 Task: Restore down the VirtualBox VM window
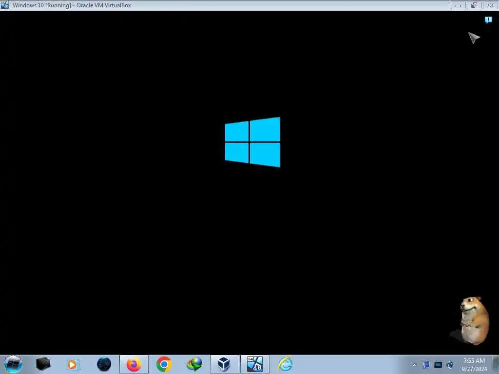pyautogui.click(x=474, y=5)
